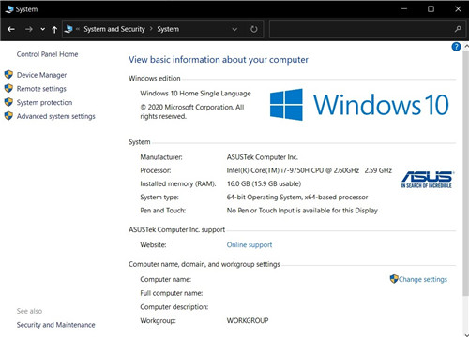
Task: Select System and Security breadcrumb
Action: pyautogui.click(x=114, y=29)
